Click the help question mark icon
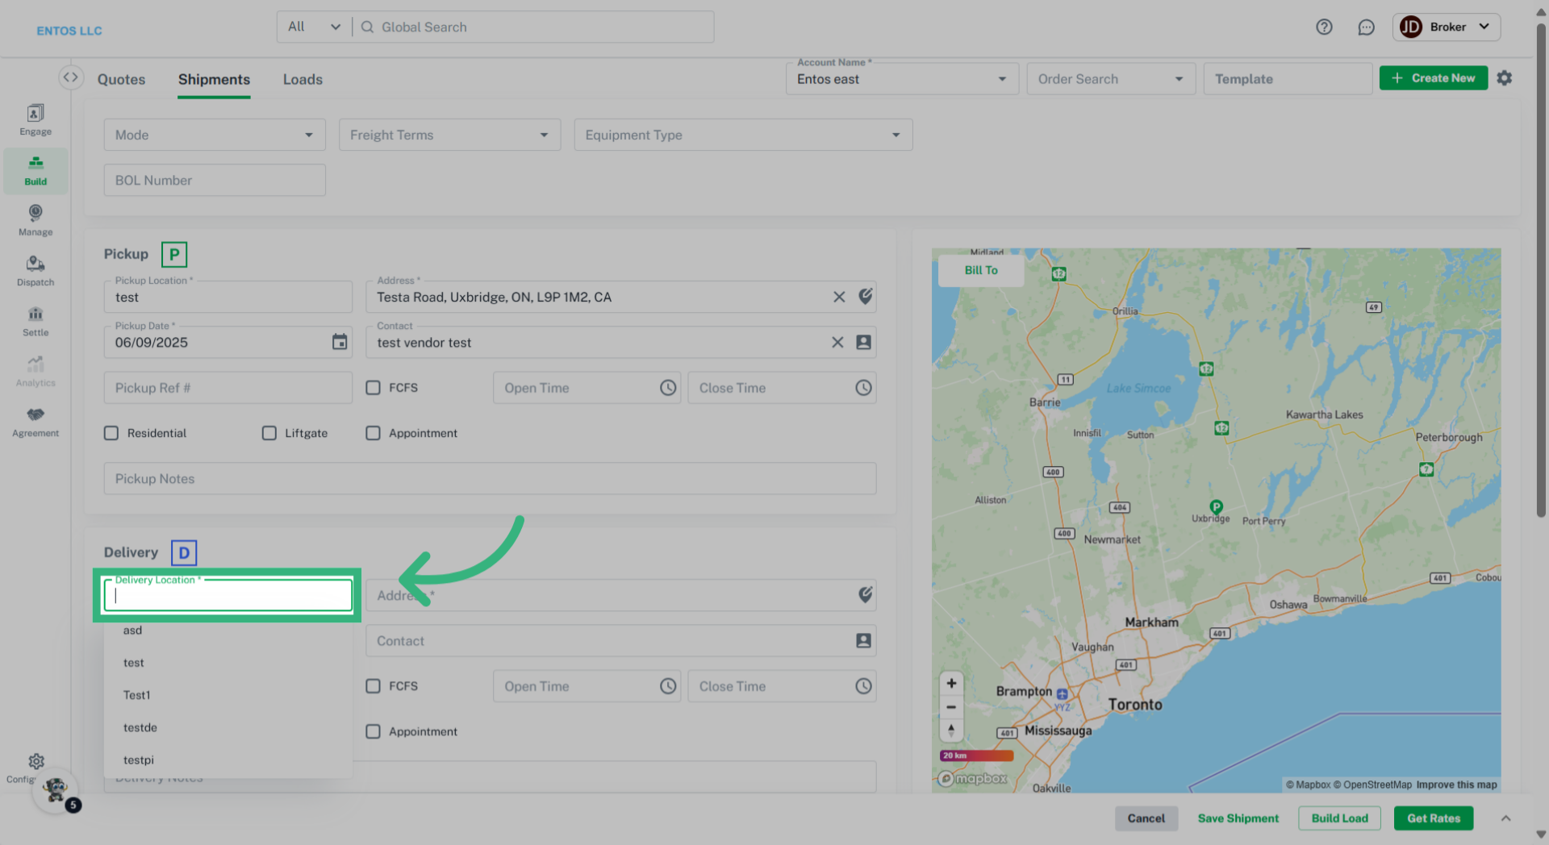 coord(1324,27)
